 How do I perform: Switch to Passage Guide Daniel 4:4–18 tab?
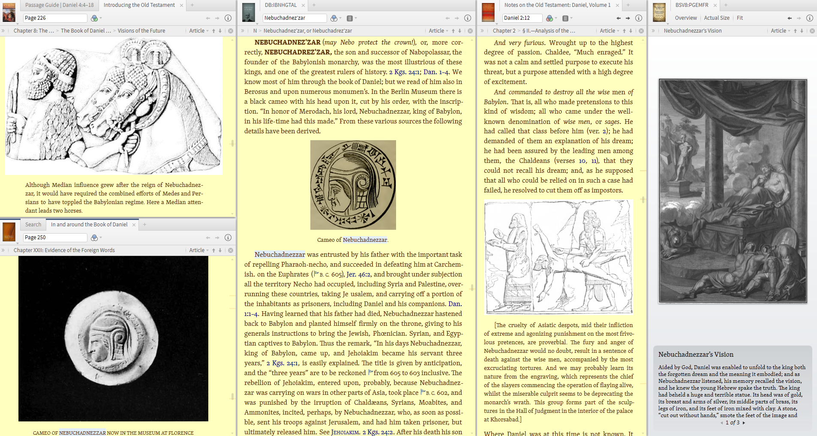tap(59, 5)
